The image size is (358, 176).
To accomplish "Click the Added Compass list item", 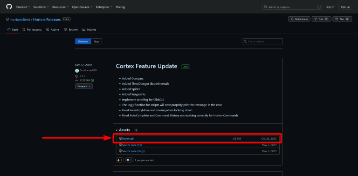I will click(x=133, y=78).
